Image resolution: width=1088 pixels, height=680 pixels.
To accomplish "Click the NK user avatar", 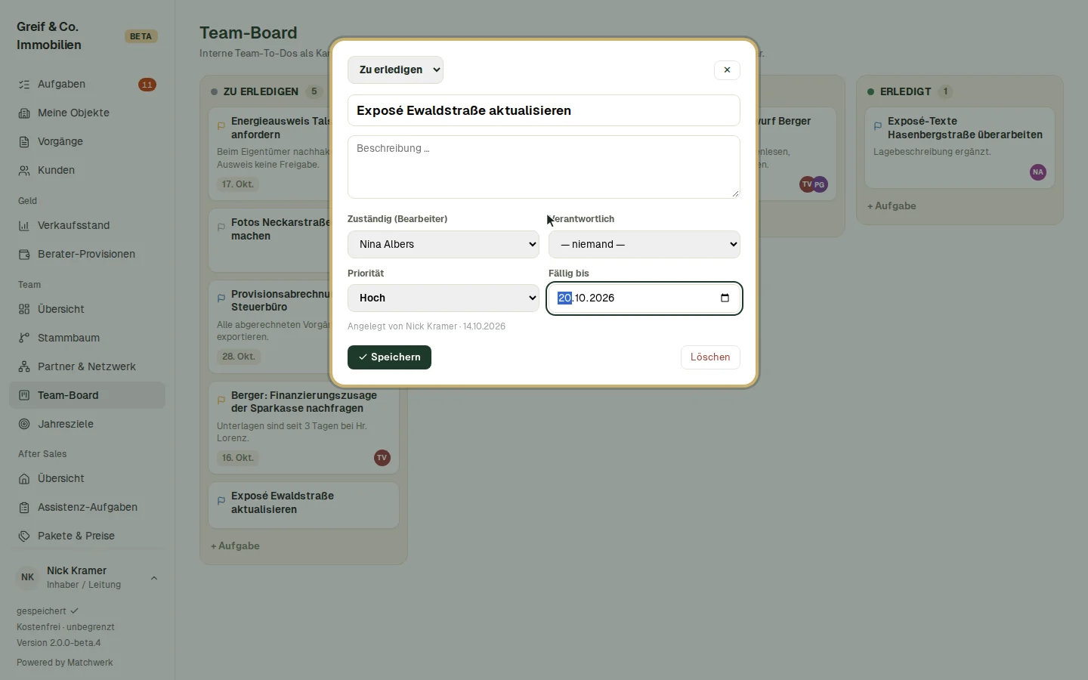I will (28, 577).
